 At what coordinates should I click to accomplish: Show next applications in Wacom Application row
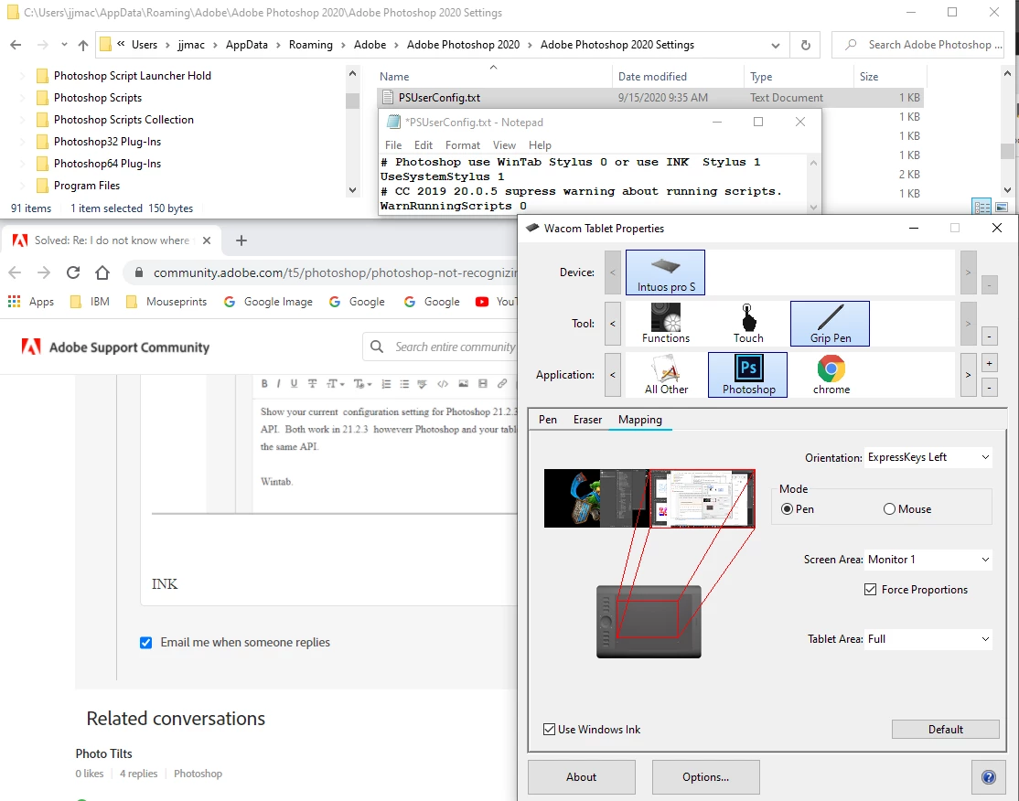969,375
